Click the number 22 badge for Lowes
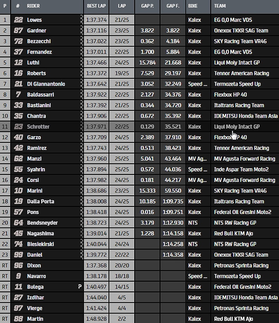 click(18, 20)
